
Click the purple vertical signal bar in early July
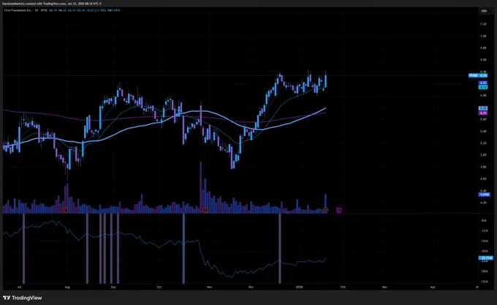pyautogui.click(x=23, y=248)
